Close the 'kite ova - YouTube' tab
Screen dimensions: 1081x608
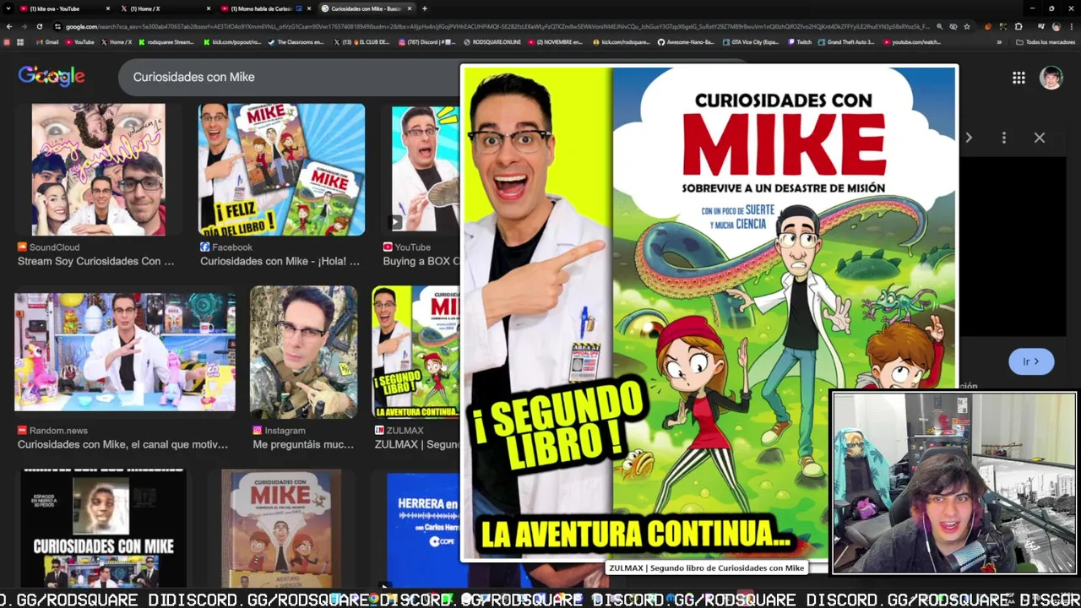point(107,8)
